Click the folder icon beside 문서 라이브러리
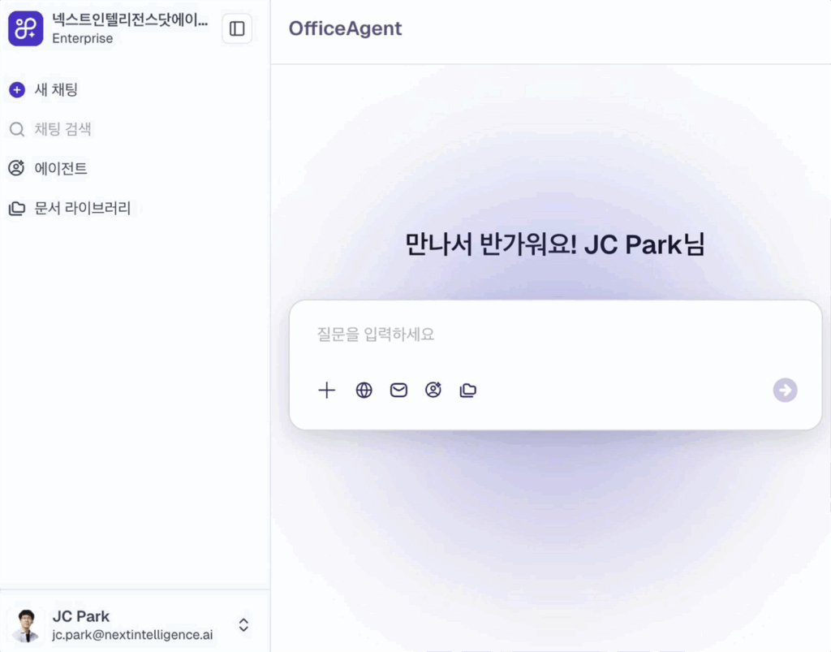This screenshot has height=652, width=831. click(x=16, y=209)
